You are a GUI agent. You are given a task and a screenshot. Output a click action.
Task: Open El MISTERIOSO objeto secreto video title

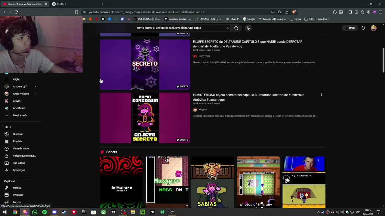[248, 97]
